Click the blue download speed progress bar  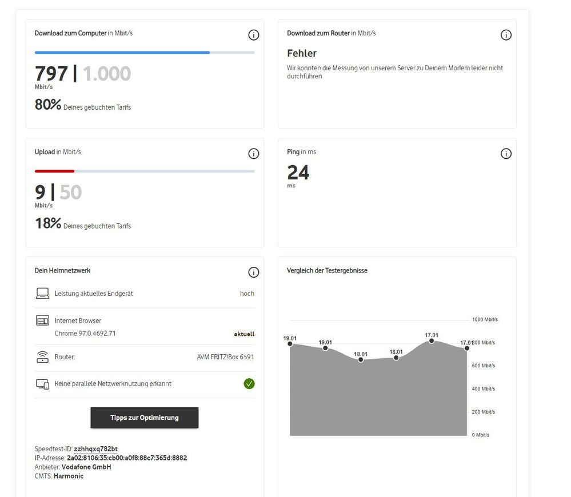click(122, 53)
